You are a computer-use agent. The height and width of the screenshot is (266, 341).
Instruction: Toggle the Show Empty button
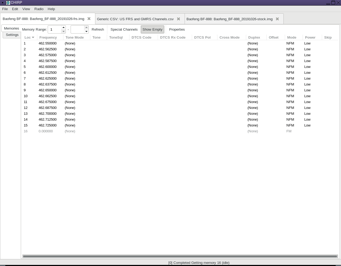point(152,29)
